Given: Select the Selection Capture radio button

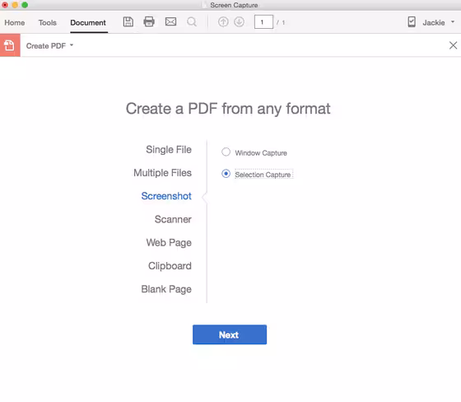Looking at the screenshot, I should (226, 174).
